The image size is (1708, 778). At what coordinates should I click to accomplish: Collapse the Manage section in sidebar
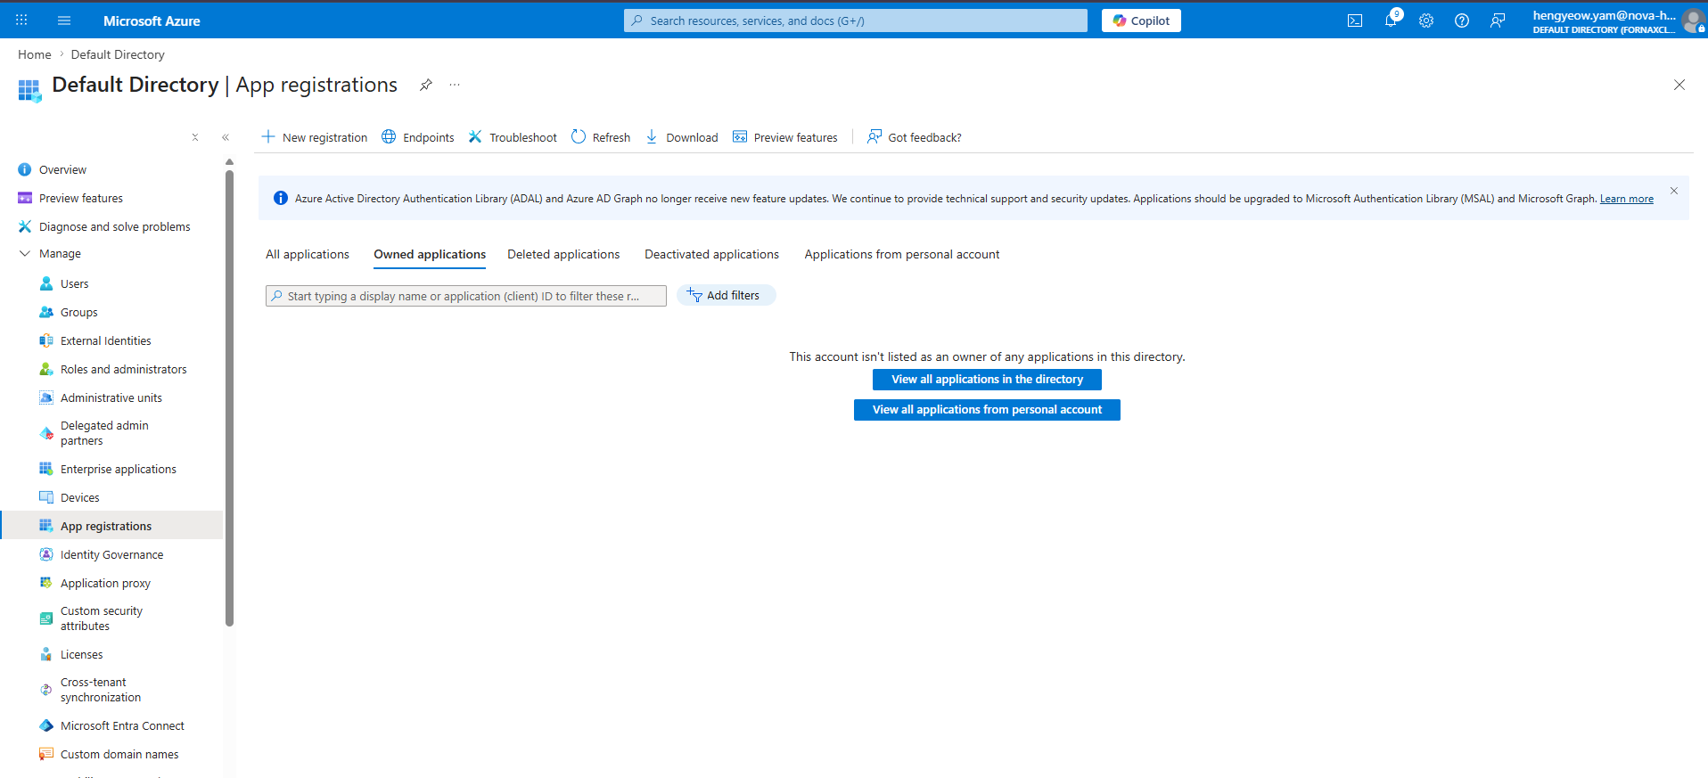(x=25, y=254)
